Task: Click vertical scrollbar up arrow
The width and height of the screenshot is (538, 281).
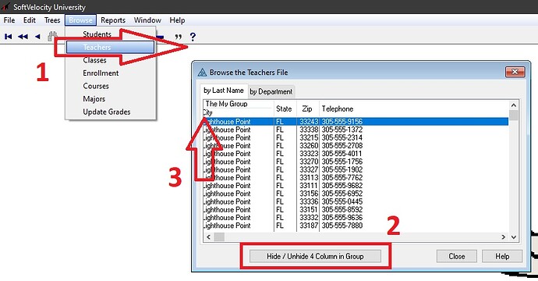Action: [x=513, y=105]
